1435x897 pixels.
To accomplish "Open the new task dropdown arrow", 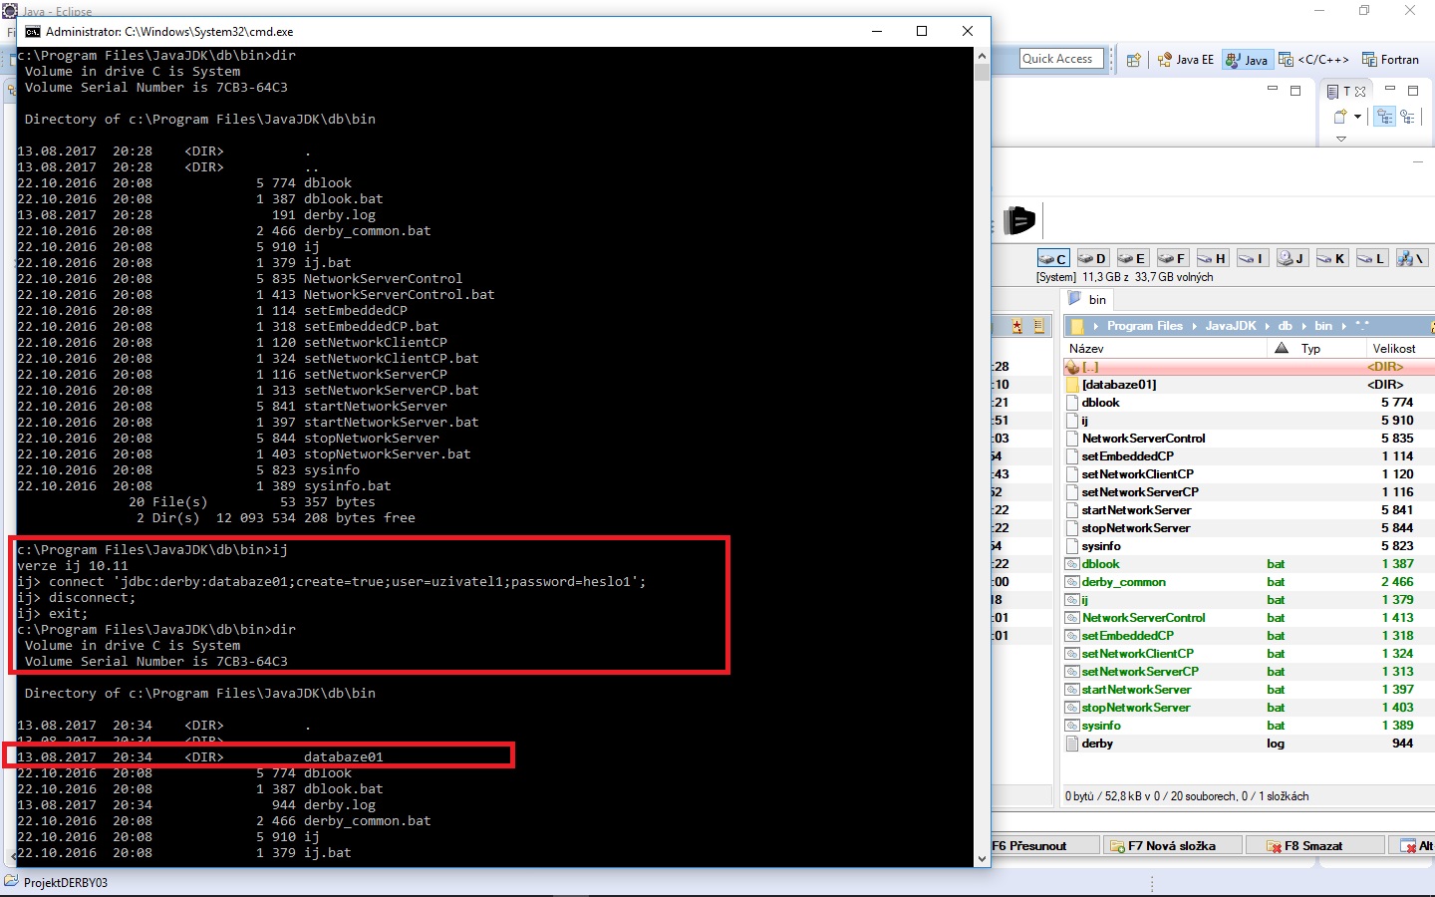I will pyautogui.click(x=1357, y=117).
